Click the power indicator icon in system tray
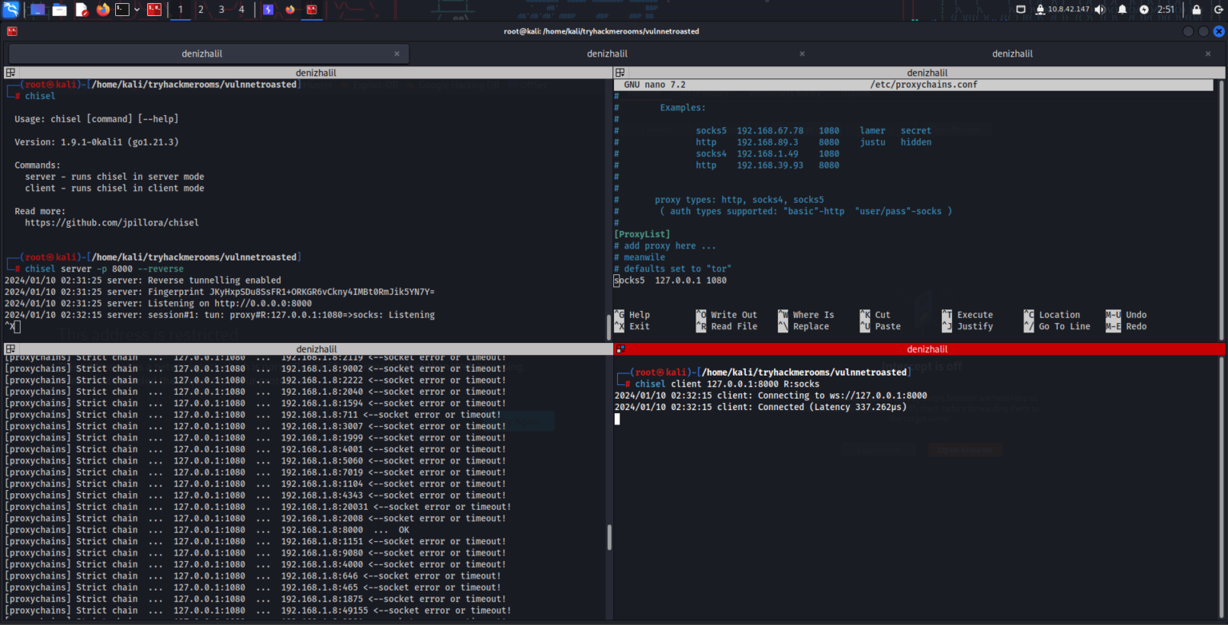This screenshot has width=1228, height=625. point(1145,9)
